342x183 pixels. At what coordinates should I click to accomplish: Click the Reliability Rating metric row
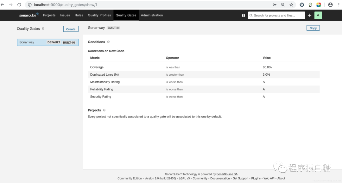204,89
